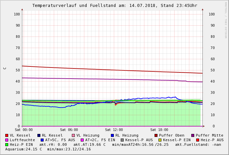Select the dark blue RL Kessel swatch
The height and width of the screenshot is (155, 229).
[39, 136]
